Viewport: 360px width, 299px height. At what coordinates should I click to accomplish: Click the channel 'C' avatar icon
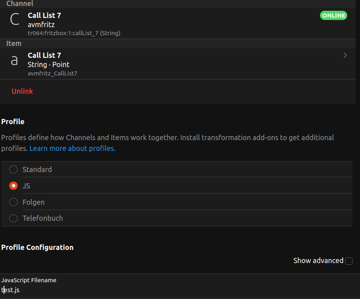click(x=15, y=19)
